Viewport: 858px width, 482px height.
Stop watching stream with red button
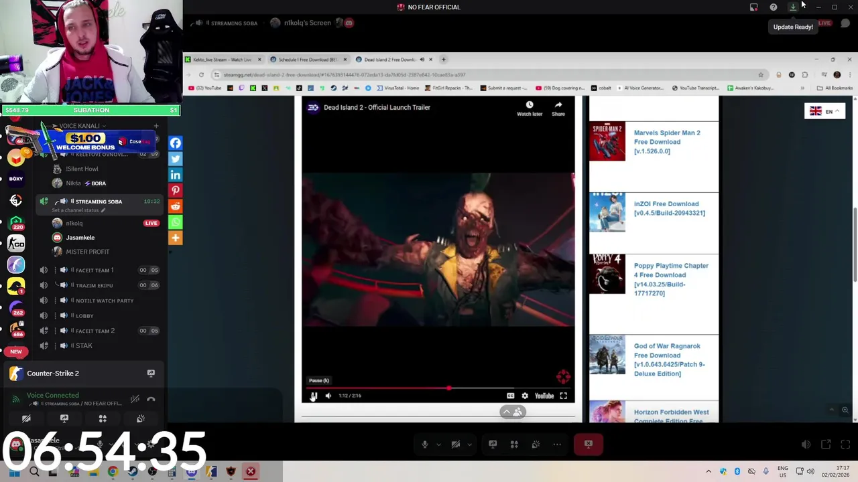click(589, 445)
